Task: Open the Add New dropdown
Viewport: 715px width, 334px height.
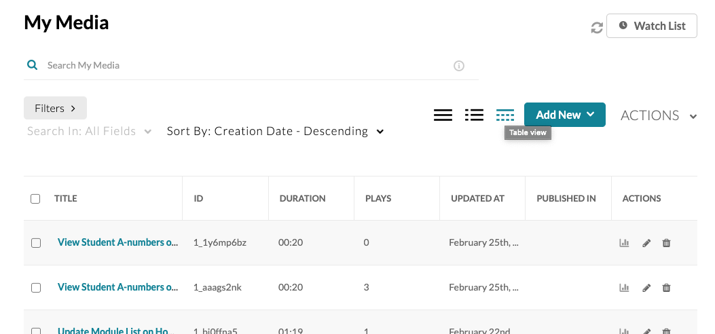Action: click(x=564, y=115)
